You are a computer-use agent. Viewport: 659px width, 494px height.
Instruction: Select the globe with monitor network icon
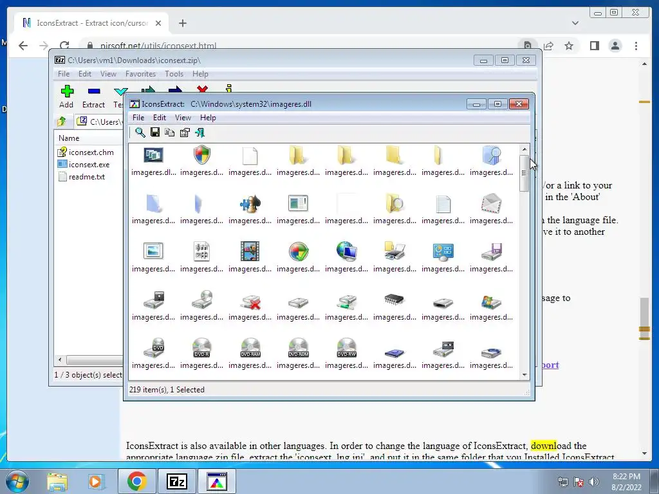[346, 252]
